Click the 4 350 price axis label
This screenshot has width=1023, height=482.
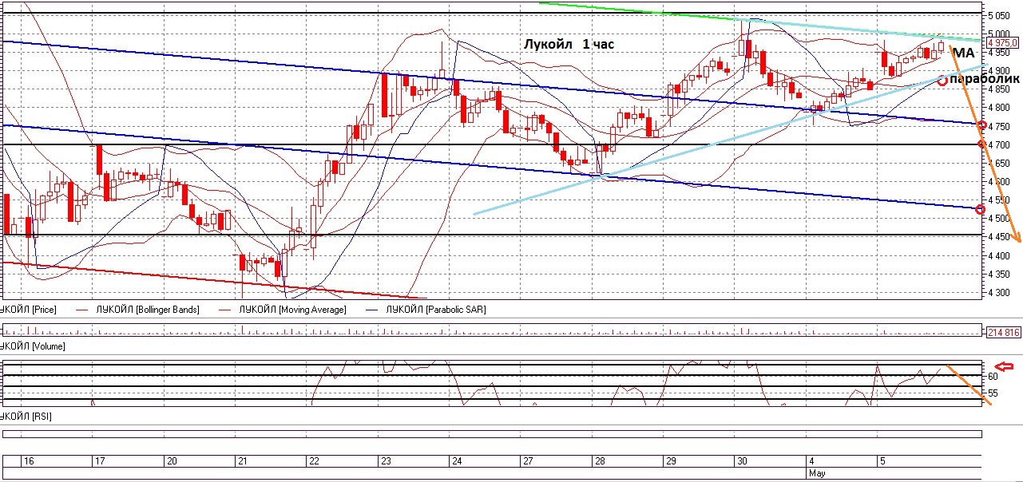[997, 275]
